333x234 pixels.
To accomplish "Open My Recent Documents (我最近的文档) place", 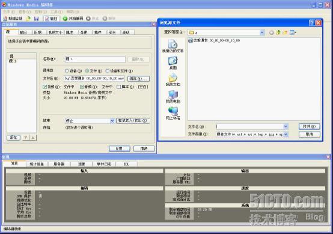I will point(173,46).
